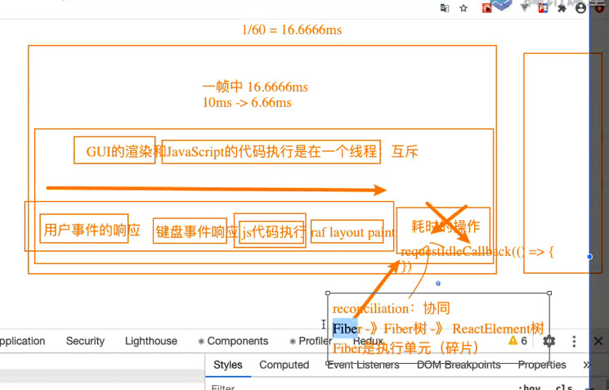Click the "reconciliation：协同" line
This screenshot has height=390, width=609.
click(x=391, y=308)
